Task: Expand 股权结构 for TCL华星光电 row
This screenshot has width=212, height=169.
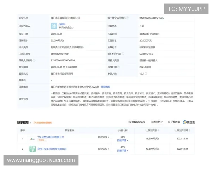Action: click(x=104, y=137)
